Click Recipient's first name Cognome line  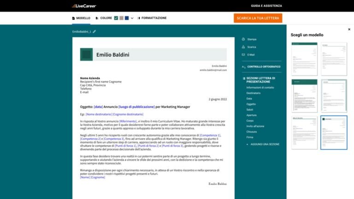coord(100,82)
